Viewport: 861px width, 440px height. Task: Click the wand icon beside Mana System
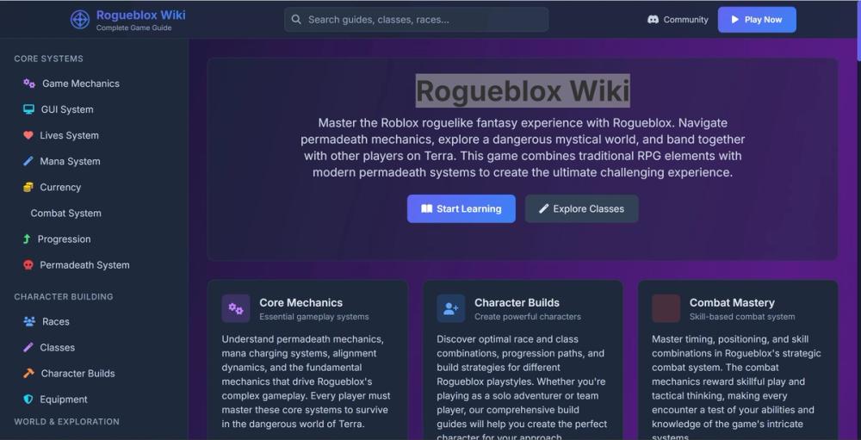pos(28,161)
